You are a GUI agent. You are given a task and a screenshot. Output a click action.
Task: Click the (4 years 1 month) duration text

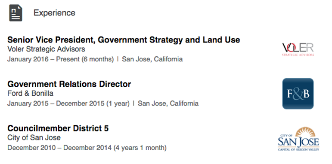(140, 148)
